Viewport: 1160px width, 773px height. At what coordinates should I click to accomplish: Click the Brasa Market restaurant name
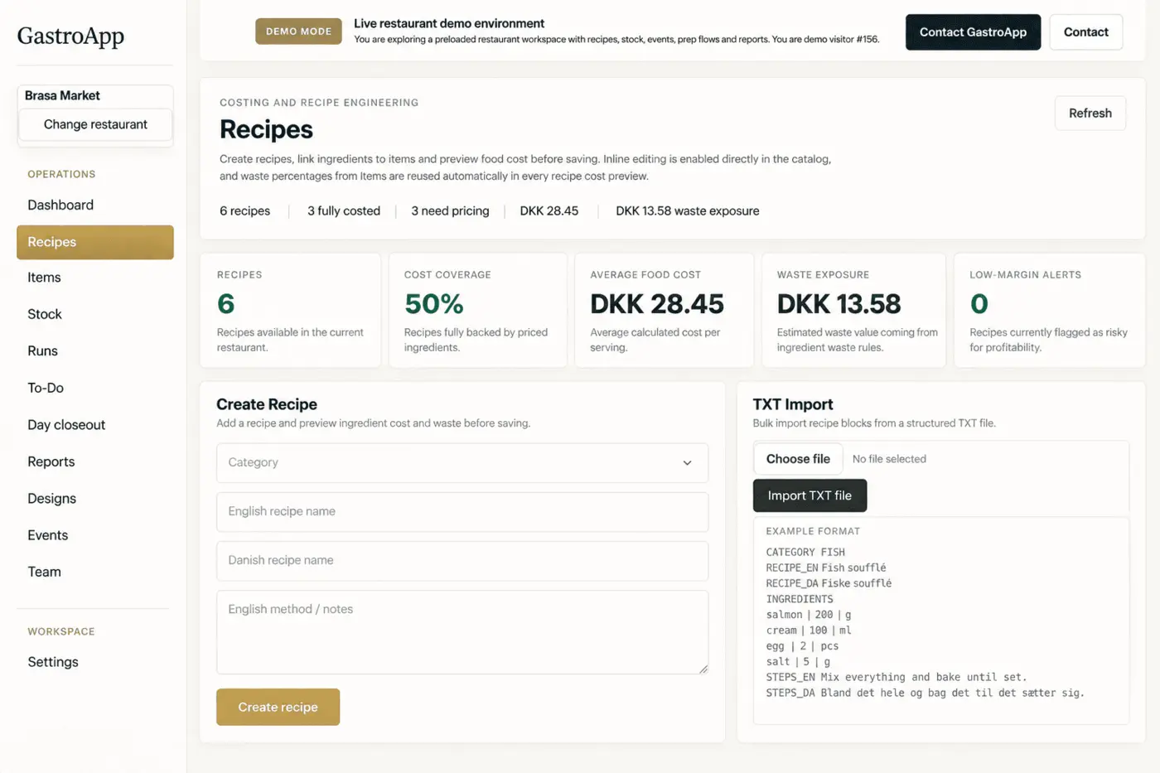[62, 95]
